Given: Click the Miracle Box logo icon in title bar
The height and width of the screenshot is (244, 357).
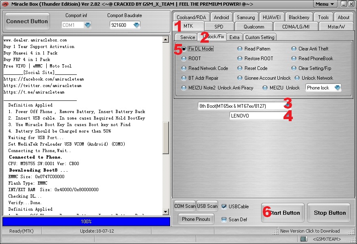Looking at the screenshot, I should (5, 4).
